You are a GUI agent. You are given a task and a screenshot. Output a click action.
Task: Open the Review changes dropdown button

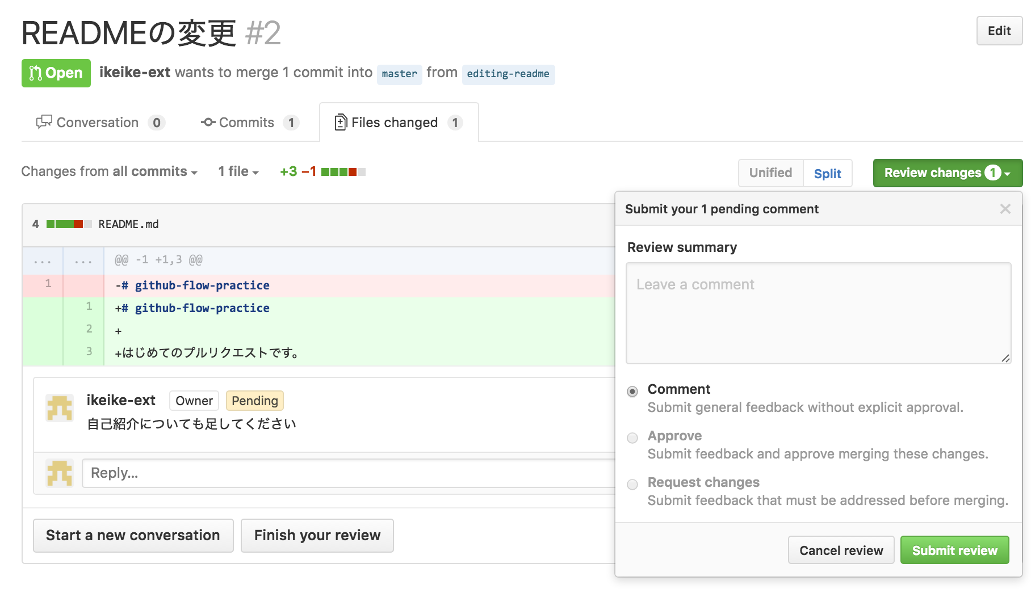[948, 173]
